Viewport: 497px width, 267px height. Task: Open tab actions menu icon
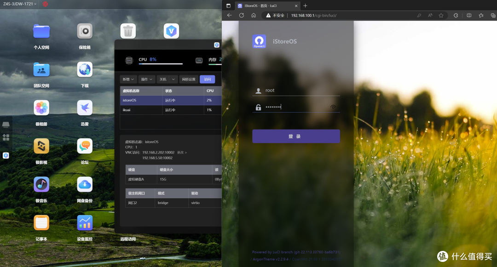pyautogui.click(x=228, y=6)
